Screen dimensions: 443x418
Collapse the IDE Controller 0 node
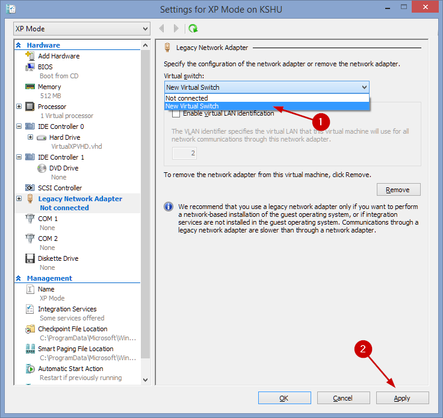click(x=19, y=126)
